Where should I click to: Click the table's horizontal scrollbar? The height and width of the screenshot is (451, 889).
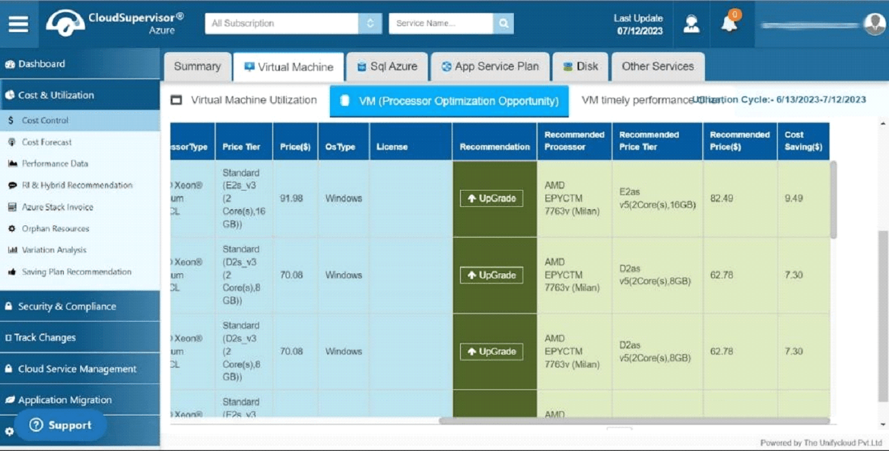[634, 421]
